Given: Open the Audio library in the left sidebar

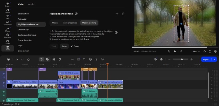Looking at the screenshot, I should coord(8,11).
